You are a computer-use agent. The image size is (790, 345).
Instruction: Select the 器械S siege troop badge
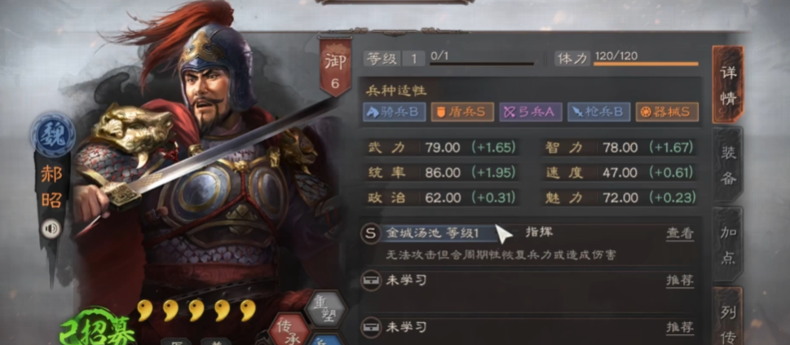point(667,112)
